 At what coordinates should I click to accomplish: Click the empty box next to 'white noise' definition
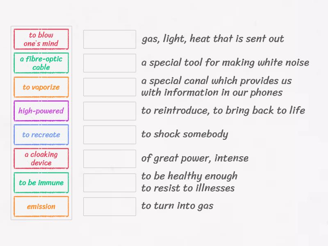(x=109, y=63)
